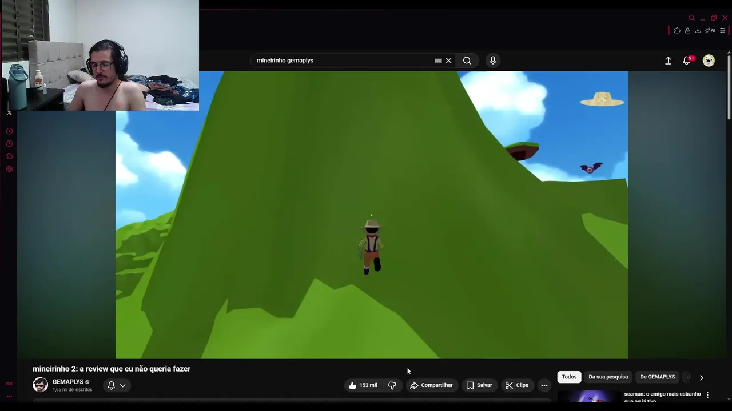Image resolution: width=732 pixels, height=411 pixels.
Task: Share the video via Compartilhar button
Action: coord(431,385)
